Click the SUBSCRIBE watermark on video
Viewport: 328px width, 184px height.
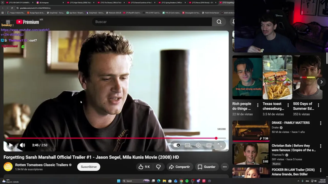[221, 129]
